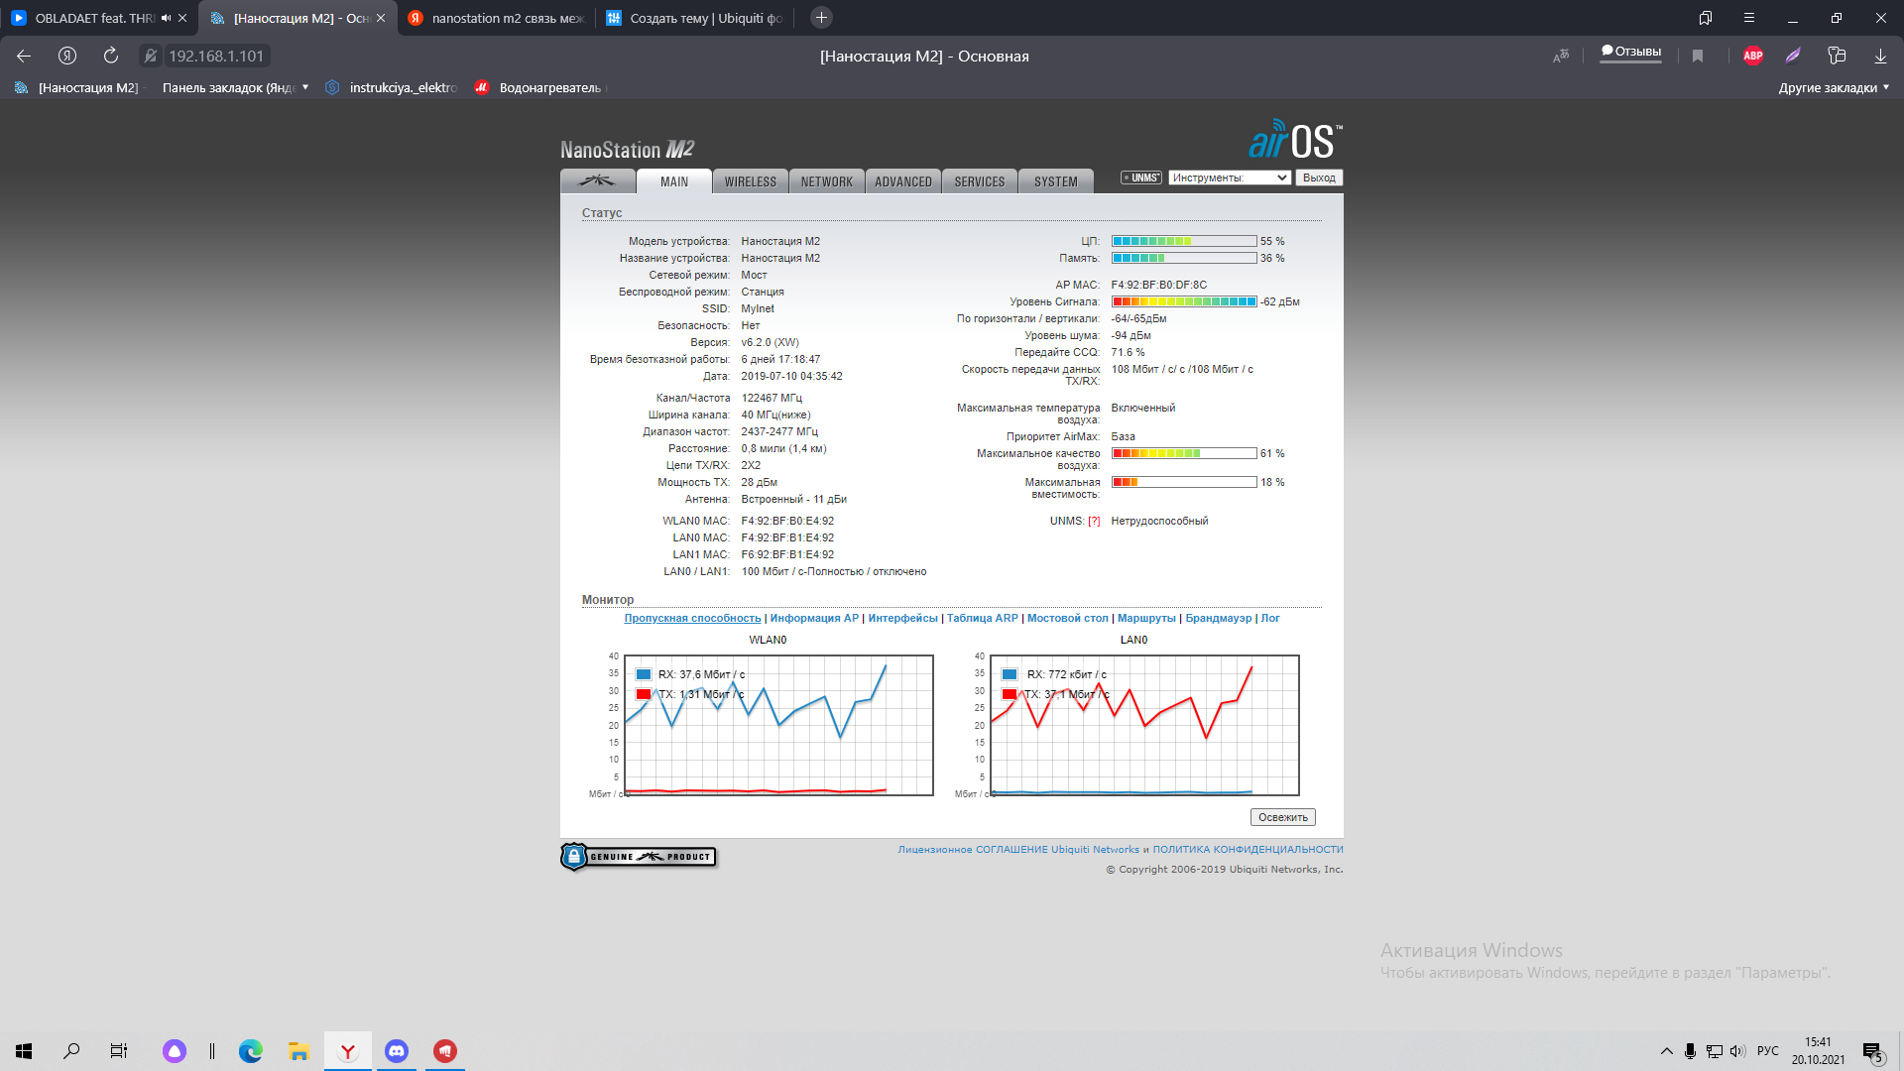Click the airOS logo
Viewport: 1904px width, 1071px height.
[1295, 140]
